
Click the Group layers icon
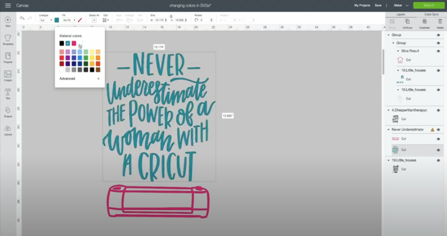392,23
